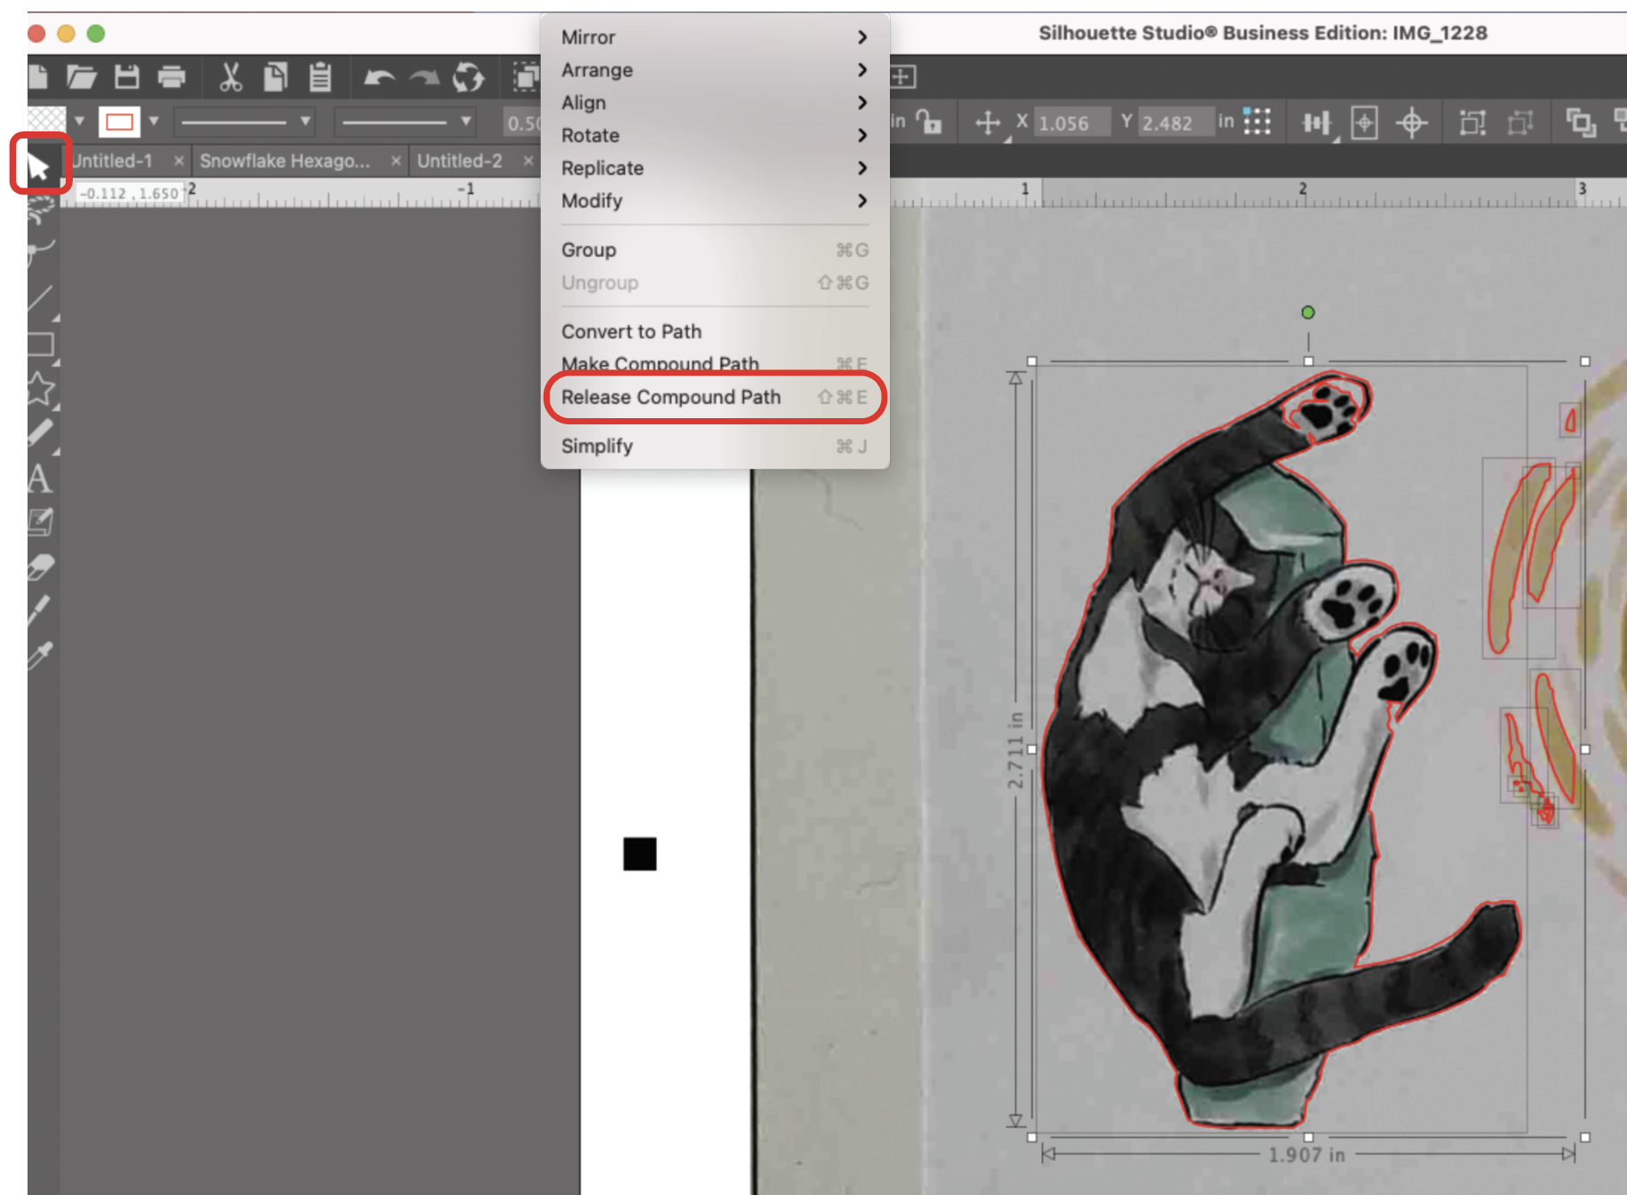Viewport: 1627px width, 1195px height.
Task: Click the Move crossed arrows icon
Action: (988, 123)
